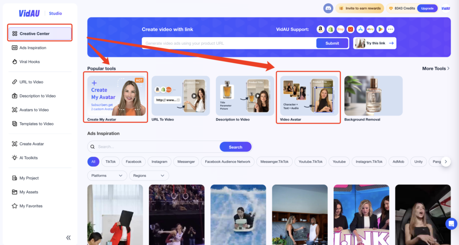Screen dimensions: 459x245
Task: Collapse the sidebar with double-chevron icon
Action: point(69,238)
